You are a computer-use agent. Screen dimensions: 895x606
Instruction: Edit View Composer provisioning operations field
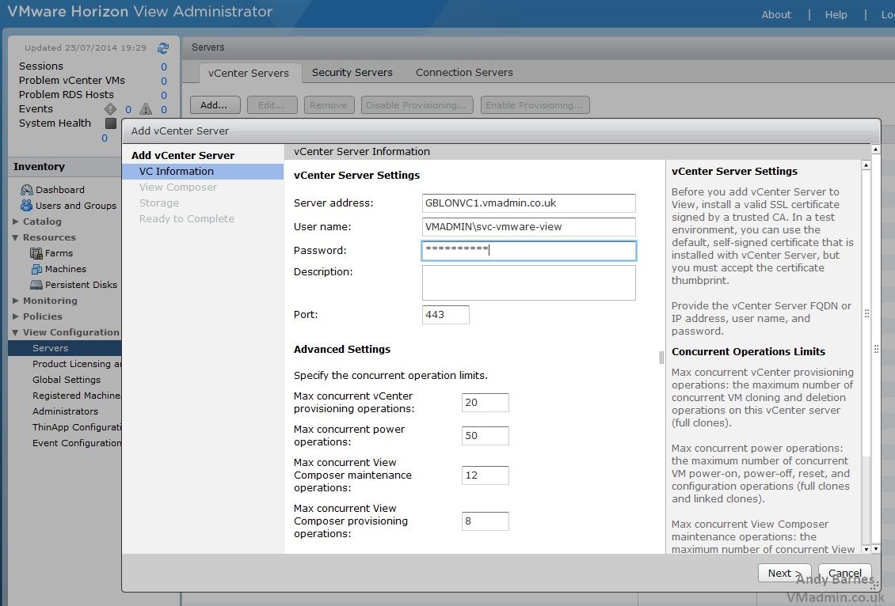486,521
